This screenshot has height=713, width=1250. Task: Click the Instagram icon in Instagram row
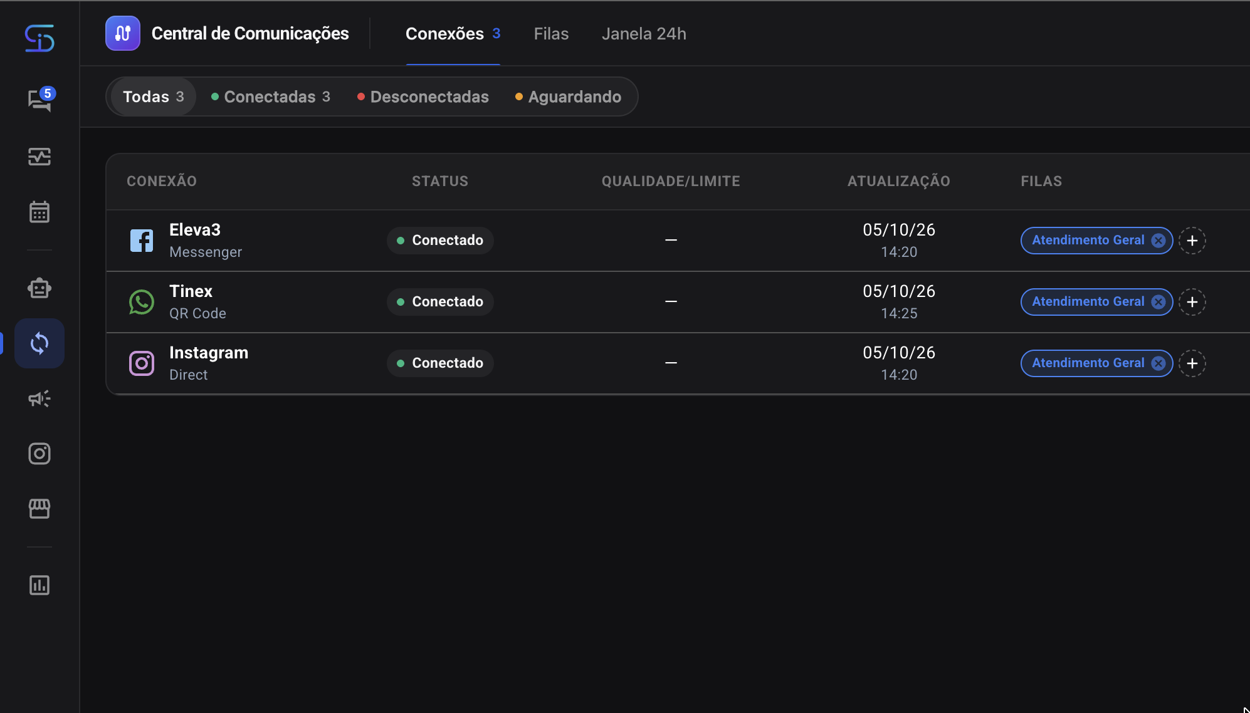[142, 363]
